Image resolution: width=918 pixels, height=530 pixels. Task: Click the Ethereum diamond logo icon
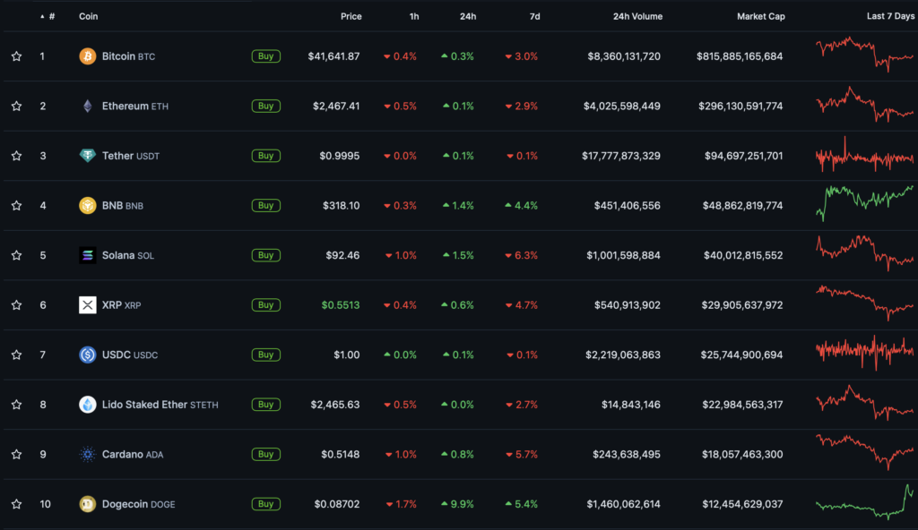coord(87,107)
